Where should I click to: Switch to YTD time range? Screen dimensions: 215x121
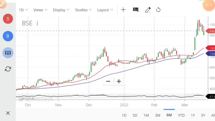(181, 115)
